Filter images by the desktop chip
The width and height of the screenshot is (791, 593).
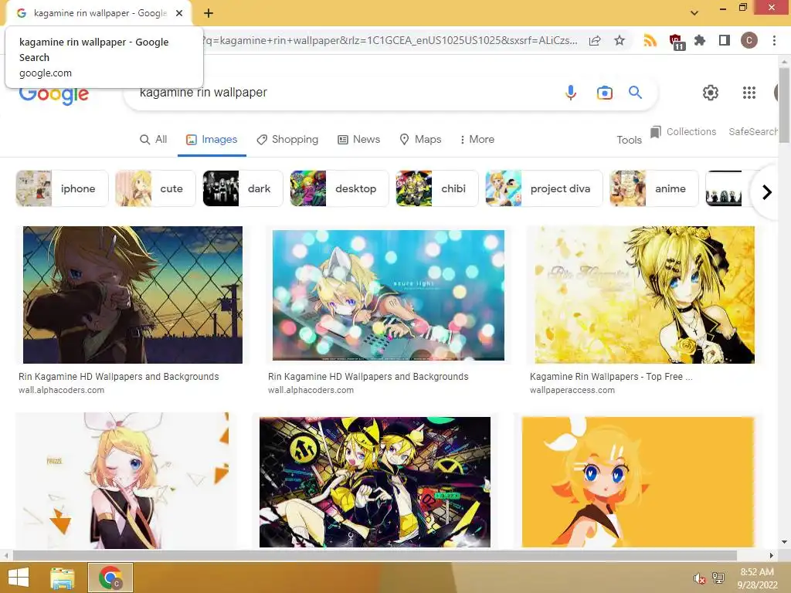[x=340, y=188]
